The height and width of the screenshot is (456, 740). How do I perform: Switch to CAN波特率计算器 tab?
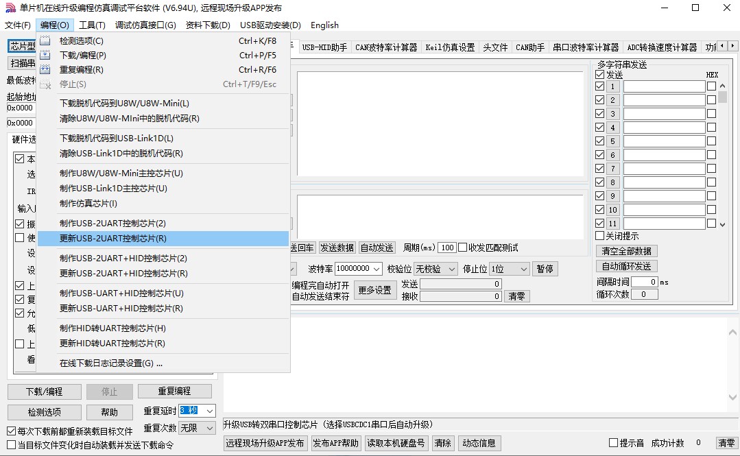pyautogui.click(x=386, y=47)
